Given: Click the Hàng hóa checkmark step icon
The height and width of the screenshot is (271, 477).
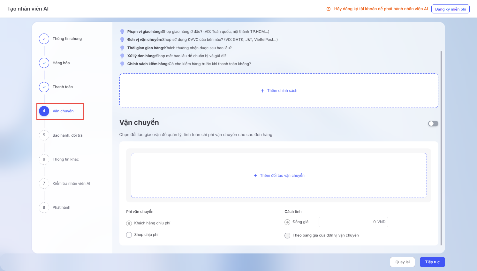Looking at the screenshot, I should 44,63.
